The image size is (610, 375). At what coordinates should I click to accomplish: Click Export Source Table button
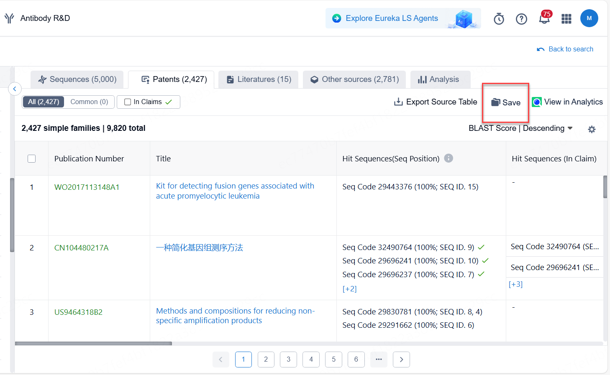coord(436,102)
